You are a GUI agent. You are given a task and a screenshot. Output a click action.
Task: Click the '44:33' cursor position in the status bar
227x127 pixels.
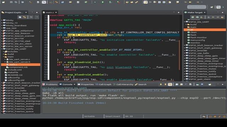tap(129, 116)
